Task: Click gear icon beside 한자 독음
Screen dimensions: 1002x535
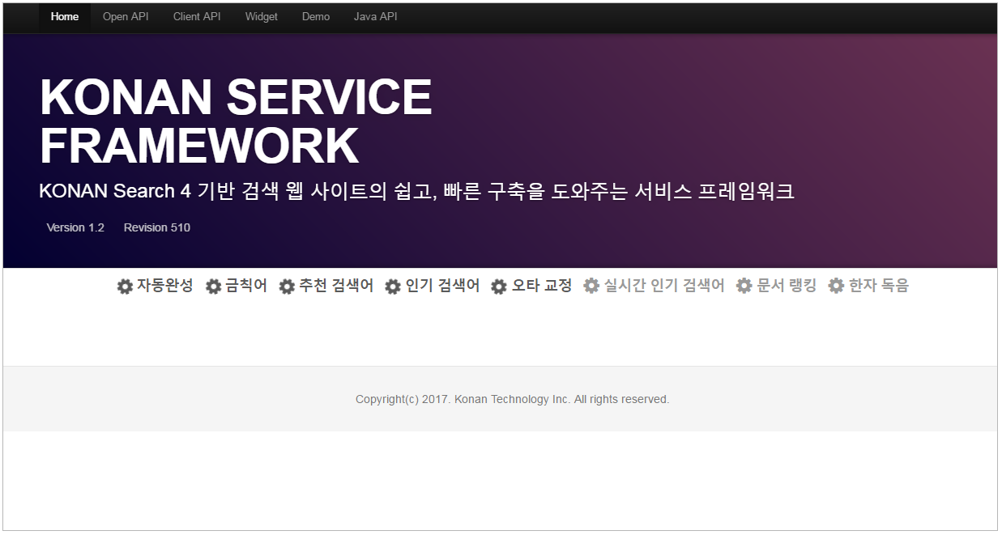Action: pos(836,286)
